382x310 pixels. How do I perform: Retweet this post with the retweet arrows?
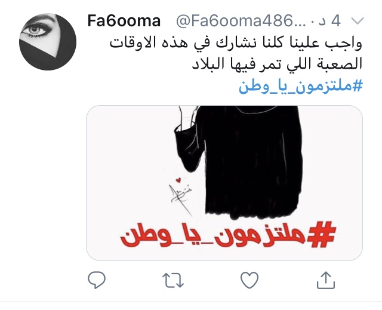click(x=172, y=280)
